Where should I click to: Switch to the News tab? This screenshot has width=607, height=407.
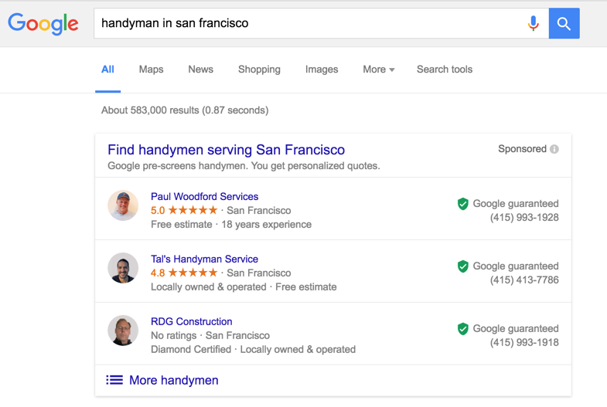pos(200,70)
